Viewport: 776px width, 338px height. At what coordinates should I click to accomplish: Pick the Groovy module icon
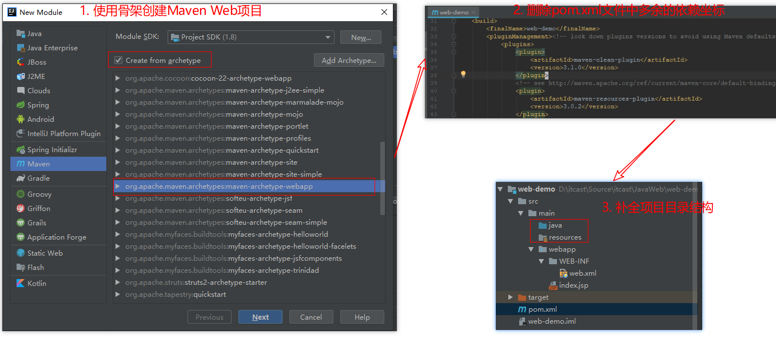(21, 194)
